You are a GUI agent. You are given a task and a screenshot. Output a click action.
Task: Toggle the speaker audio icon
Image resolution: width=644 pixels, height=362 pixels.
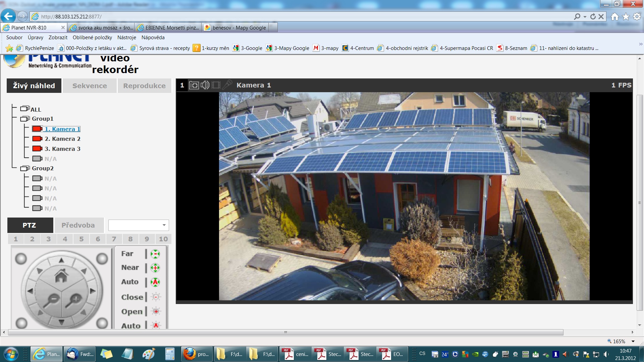(x=205, y=85)
